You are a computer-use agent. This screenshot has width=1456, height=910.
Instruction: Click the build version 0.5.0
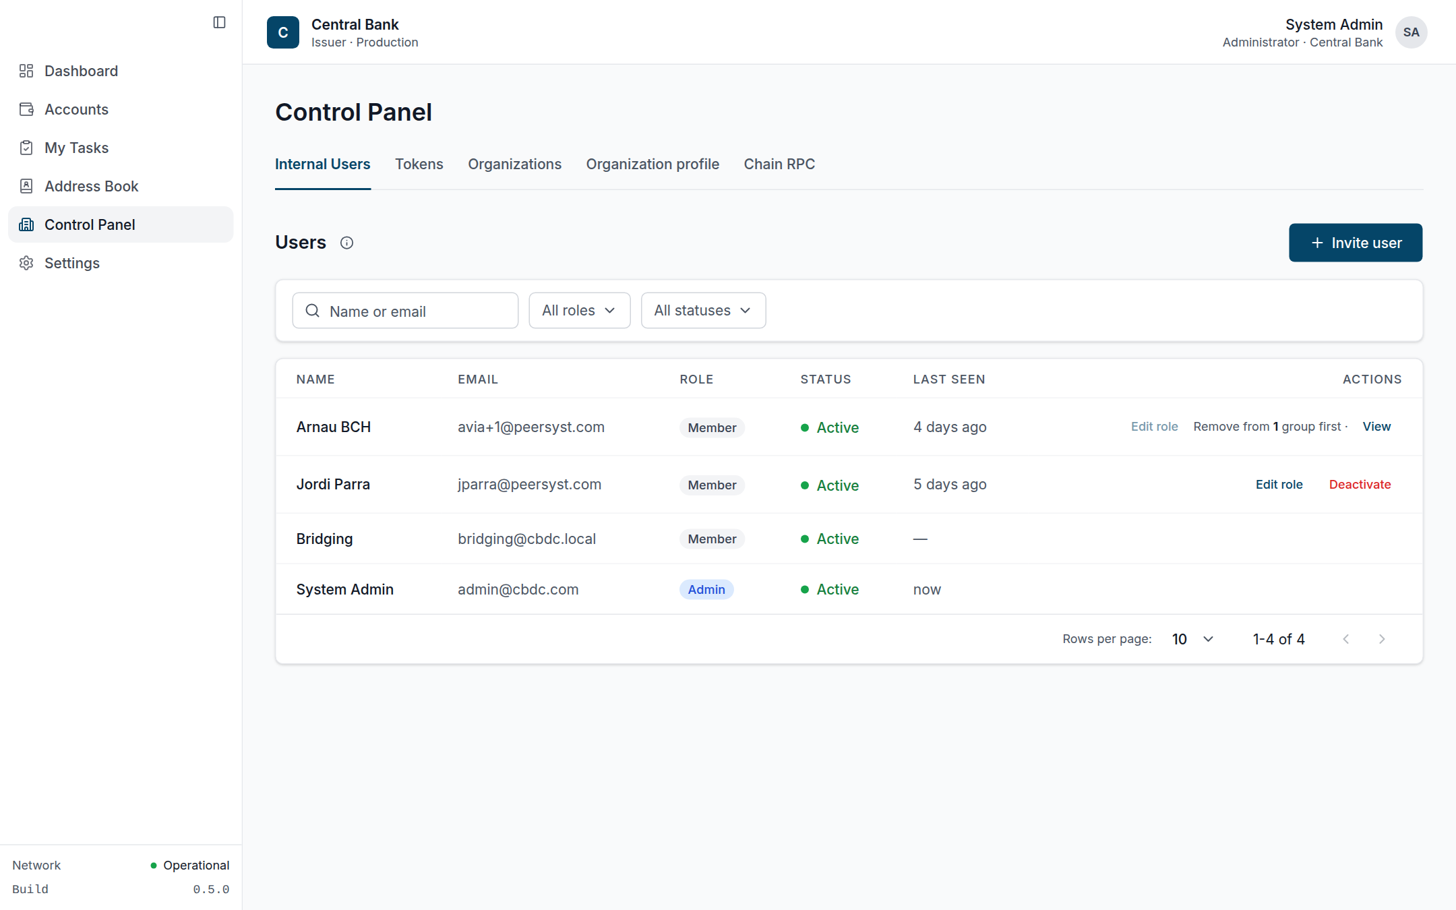coord(211,890)
